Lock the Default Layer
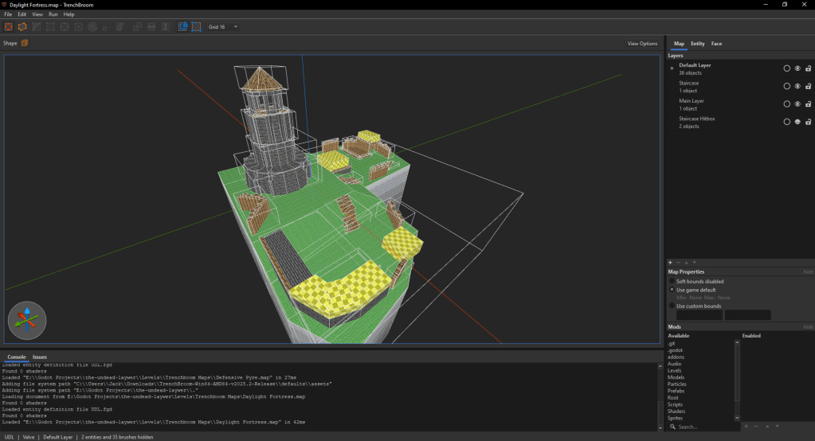 808,68
